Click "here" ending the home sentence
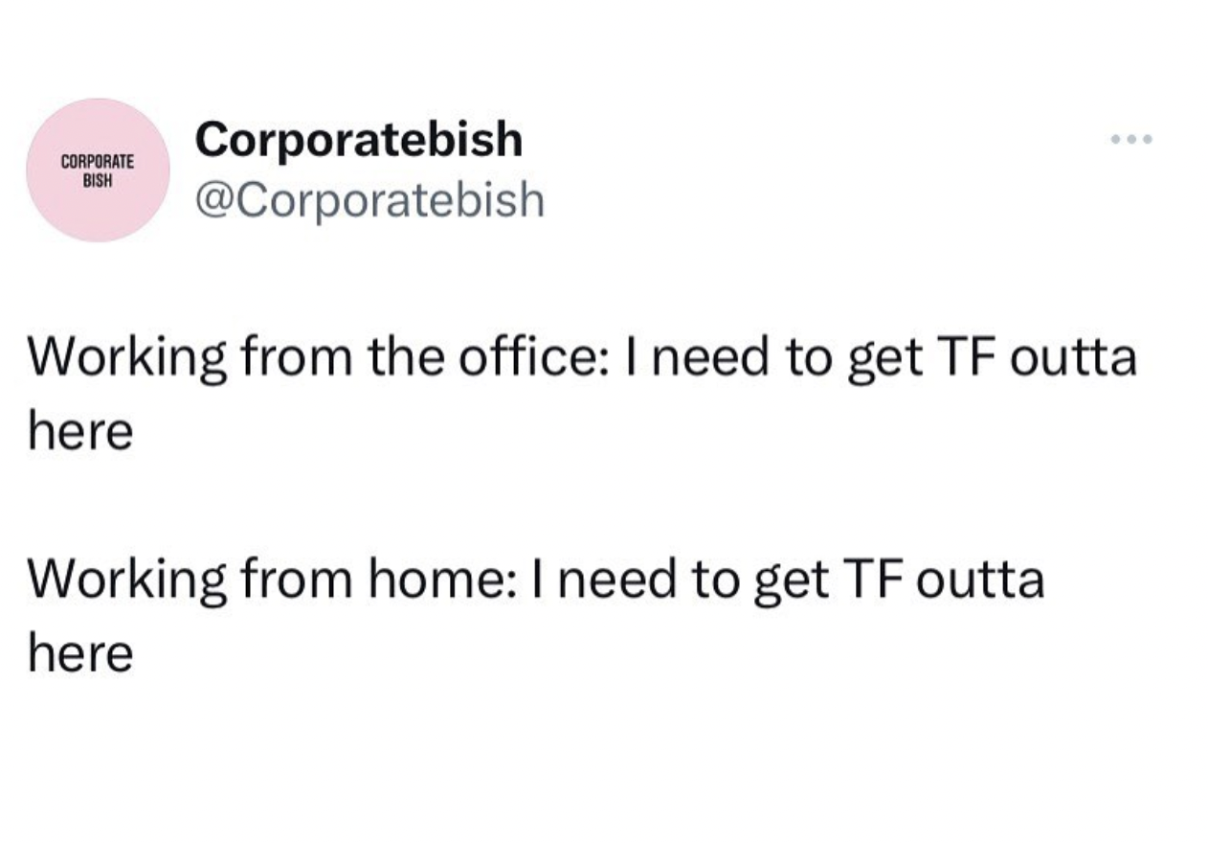The image size is (1208, 843). [x=80, y=654]
